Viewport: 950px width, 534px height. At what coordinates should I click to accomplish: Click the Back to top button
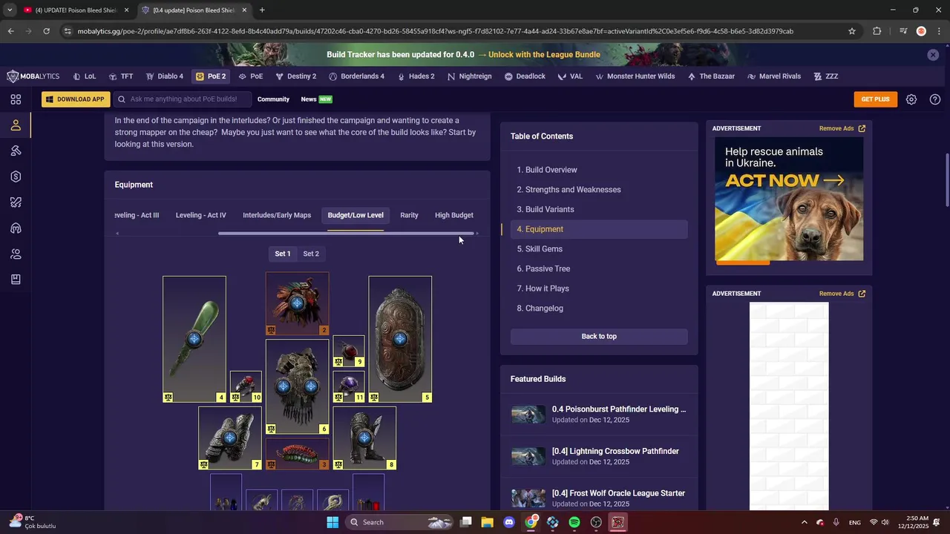(599, 336)
